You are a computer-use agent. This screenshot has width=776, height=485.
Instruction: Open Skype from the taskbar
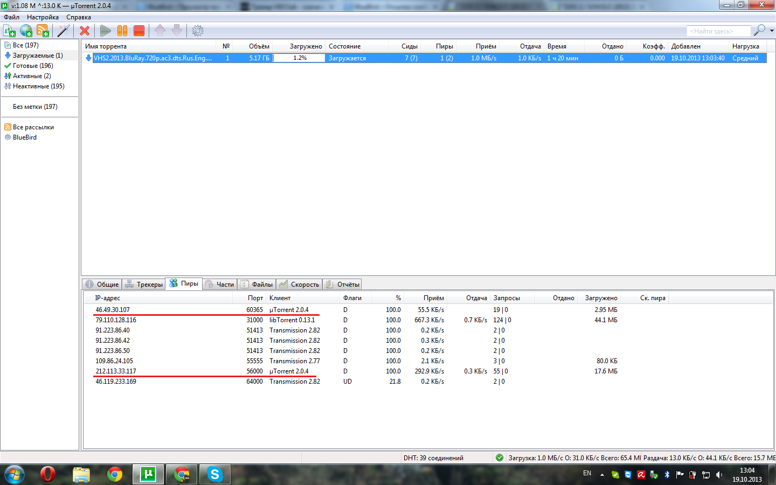tap(214, 474)
